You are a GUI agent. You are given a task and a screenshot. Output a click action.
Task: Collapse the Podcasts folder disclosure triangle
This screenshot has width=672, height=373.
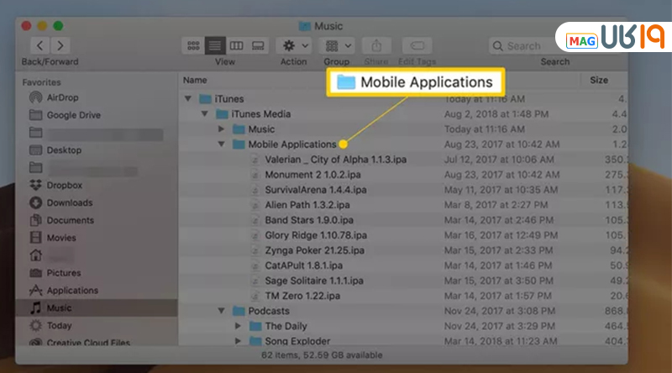click(x=221, y=311)
